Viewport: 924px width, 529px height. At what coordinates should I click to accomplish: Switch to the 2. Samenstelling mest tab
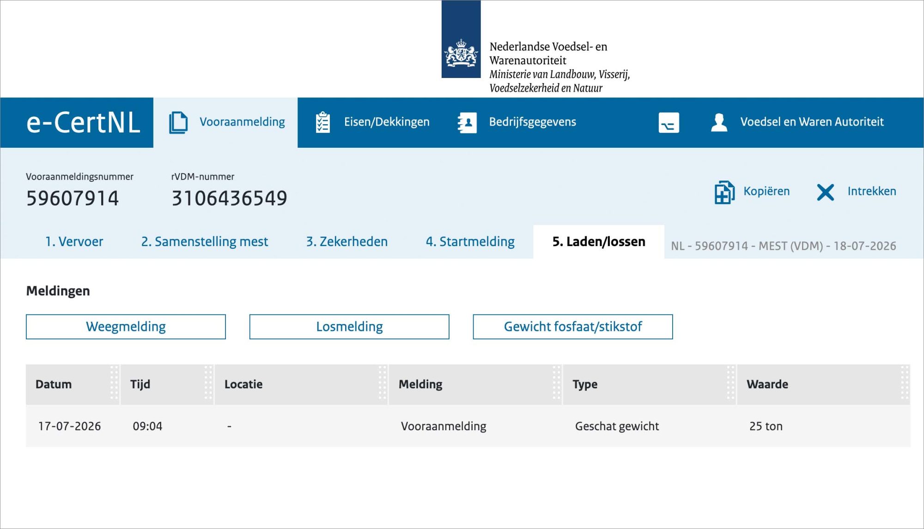205,241
